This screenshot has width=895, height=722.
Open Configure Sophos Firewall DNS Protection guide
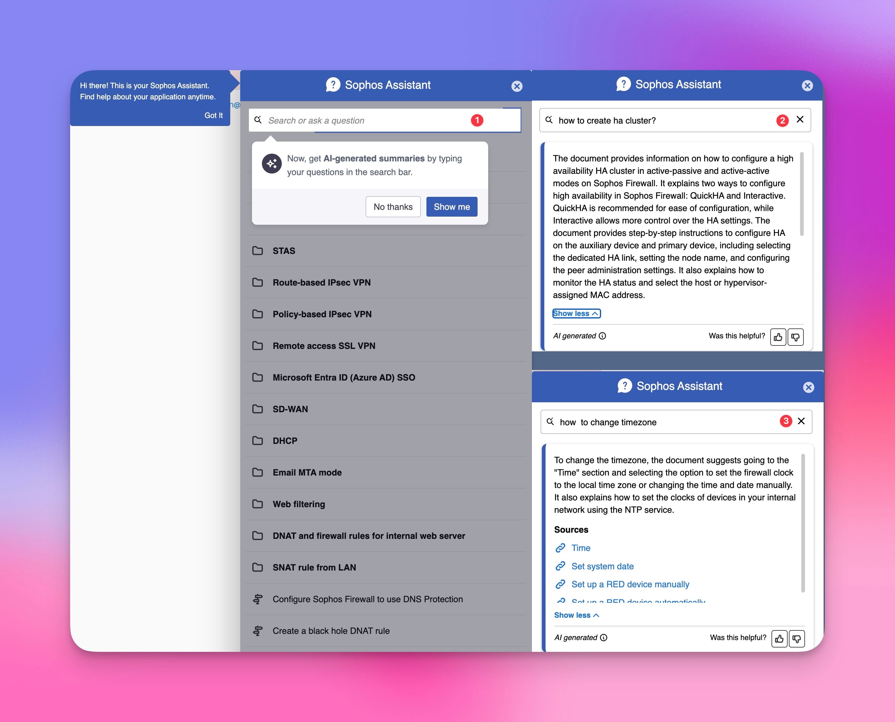[x=367, y=599]
